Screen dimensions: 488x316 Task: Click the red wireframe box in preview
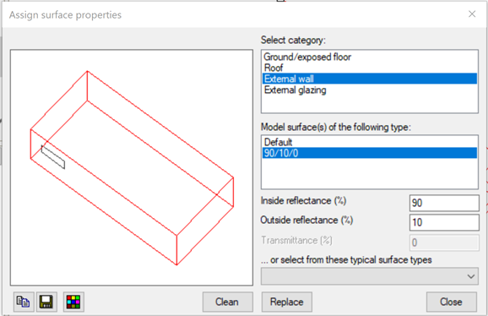click(x=132, y=168)
